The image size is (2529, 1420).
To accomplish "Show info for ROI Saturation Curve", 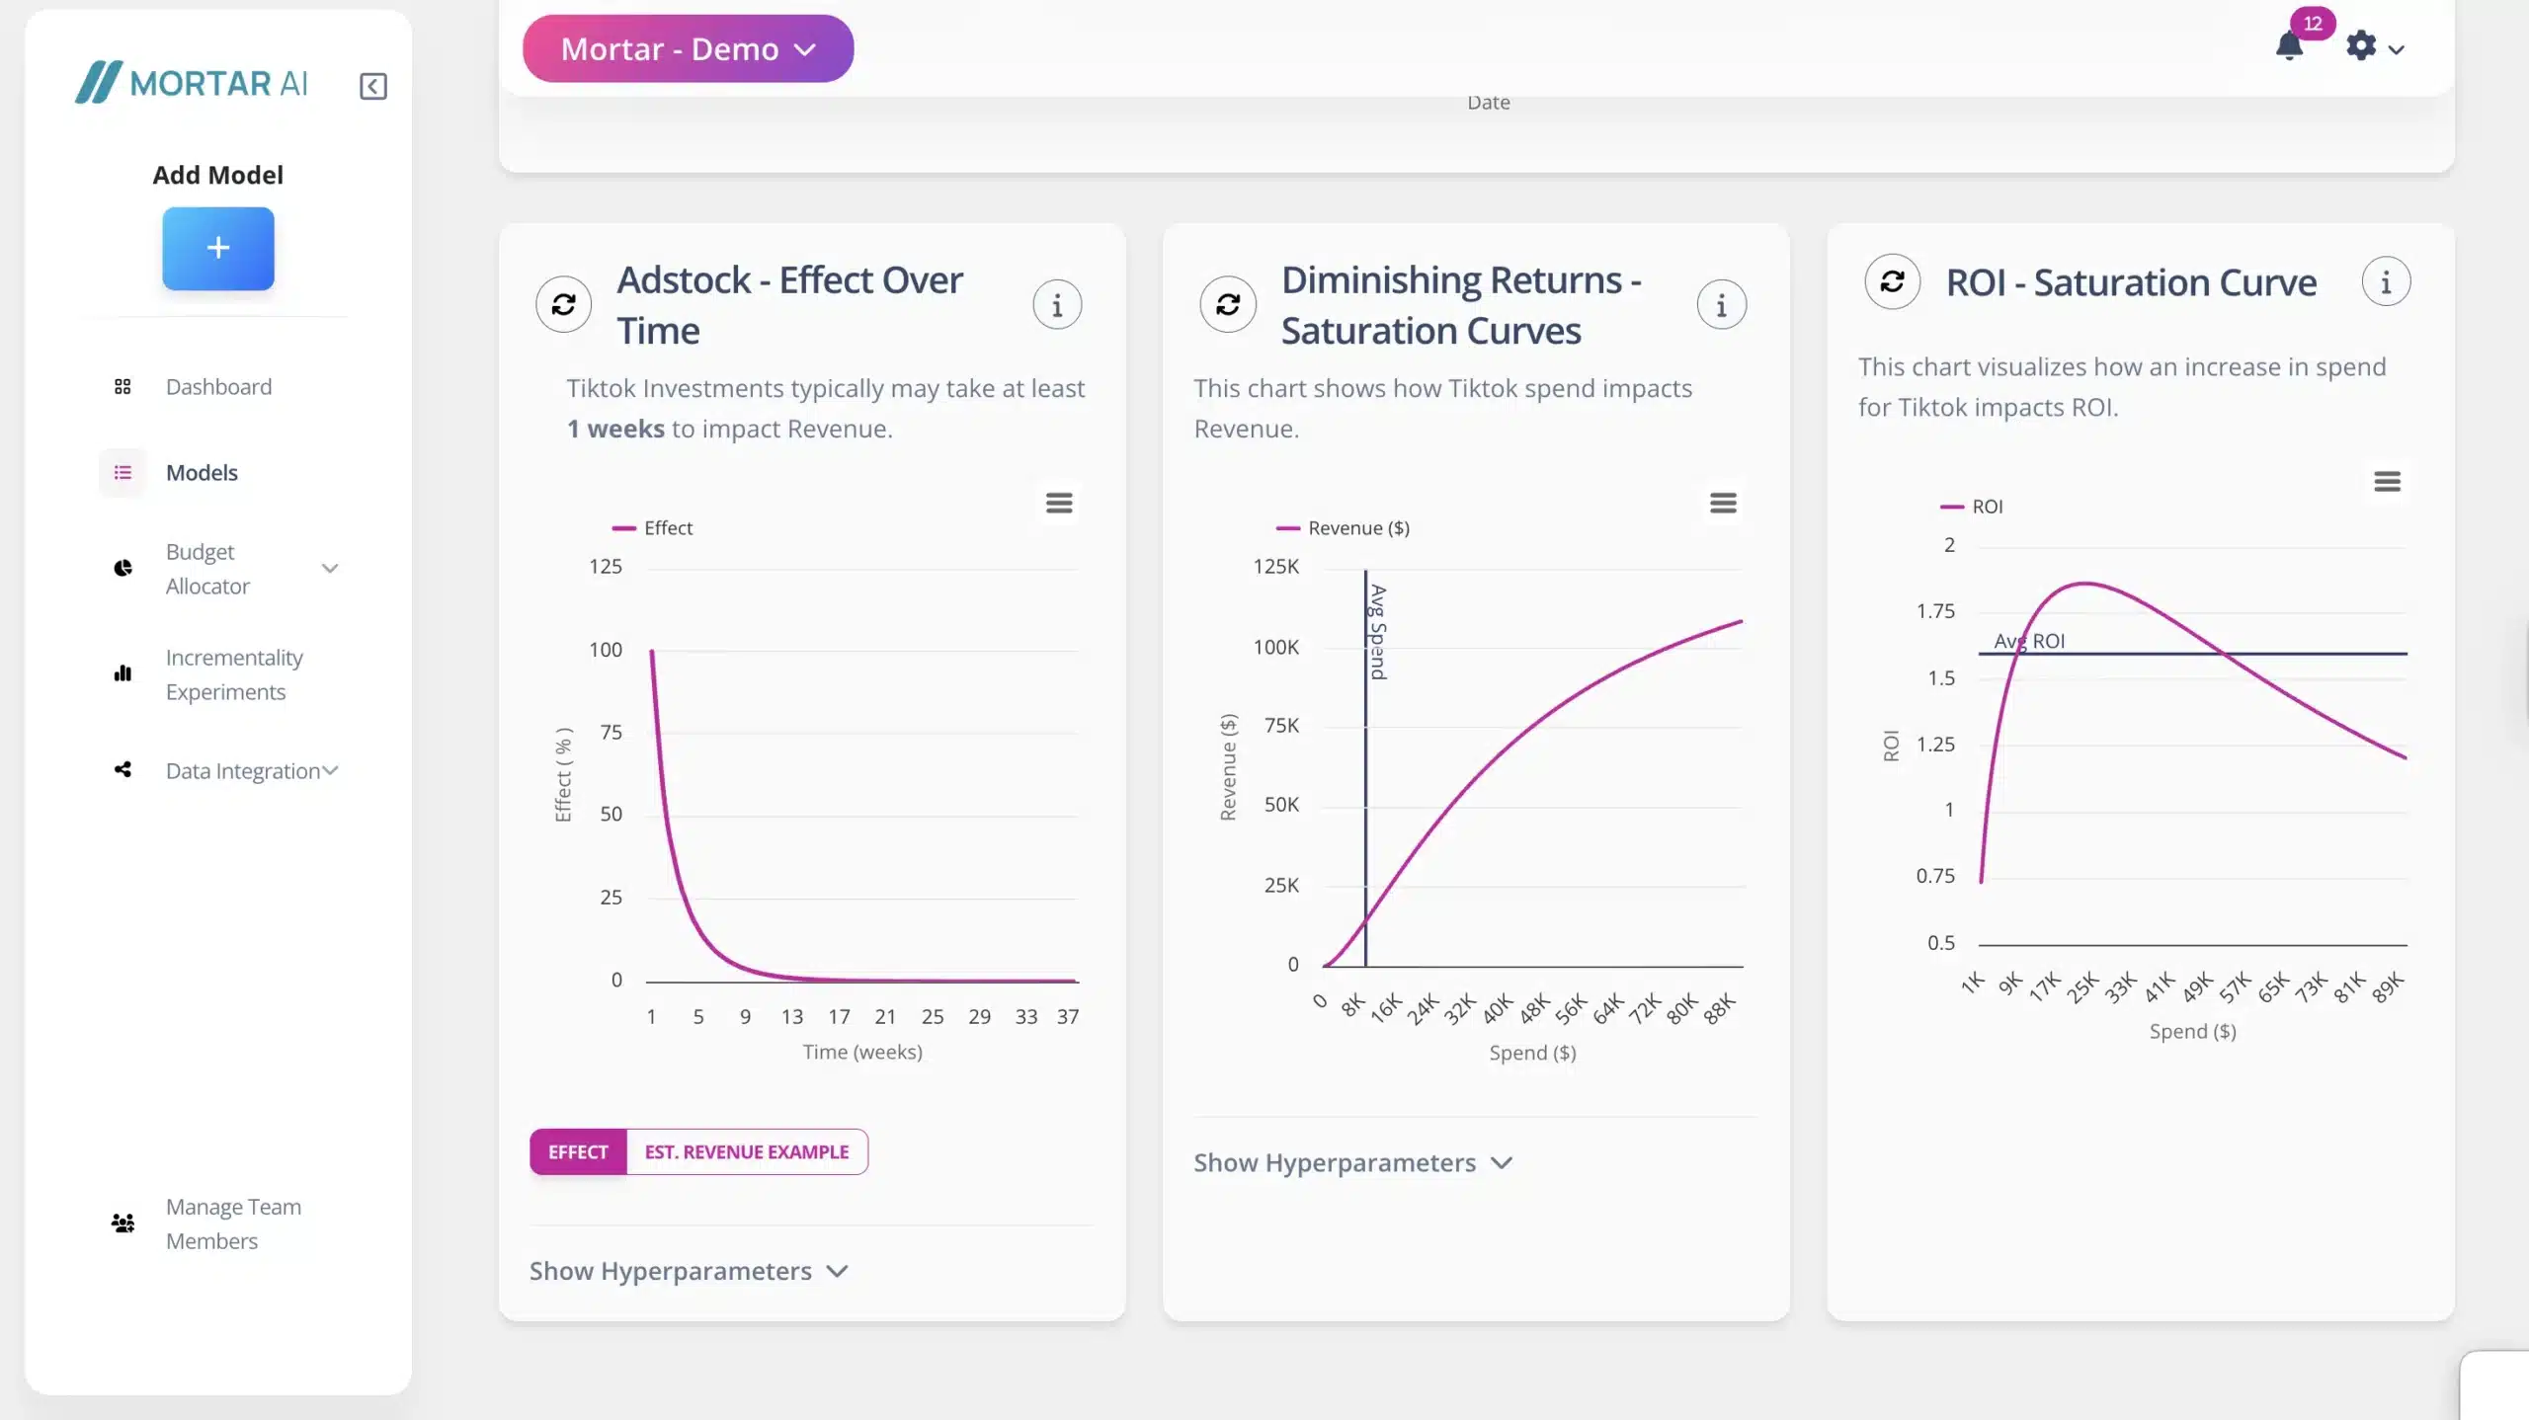I will pos(2386,282).
